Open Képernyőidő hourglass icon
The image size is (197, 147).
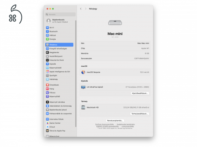[x=47, y=96]
